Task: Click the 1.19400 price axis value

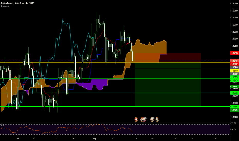Action: [x=234, y=46]
